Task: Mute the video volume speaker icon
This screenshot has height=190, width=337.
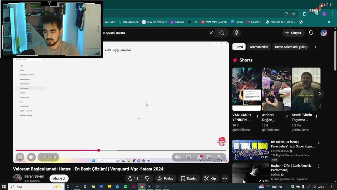Action: click(x=31, y=157)
